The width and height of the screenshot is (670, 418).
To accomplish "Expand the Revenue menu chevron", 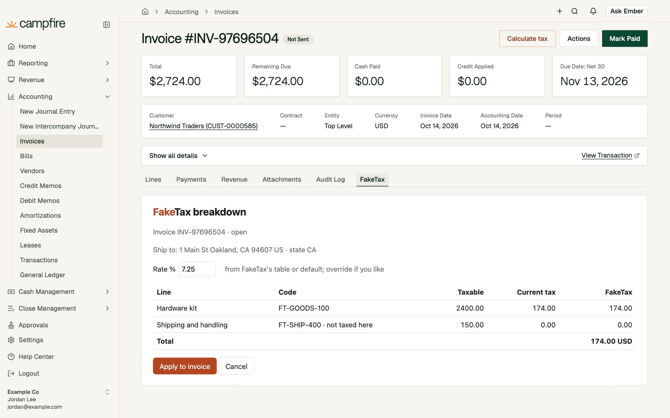I will (108, 80).
